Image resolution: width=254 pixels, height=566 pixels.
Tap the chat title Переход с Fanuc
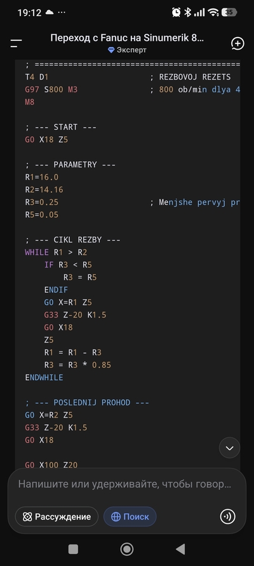click(x=128, y=38)
